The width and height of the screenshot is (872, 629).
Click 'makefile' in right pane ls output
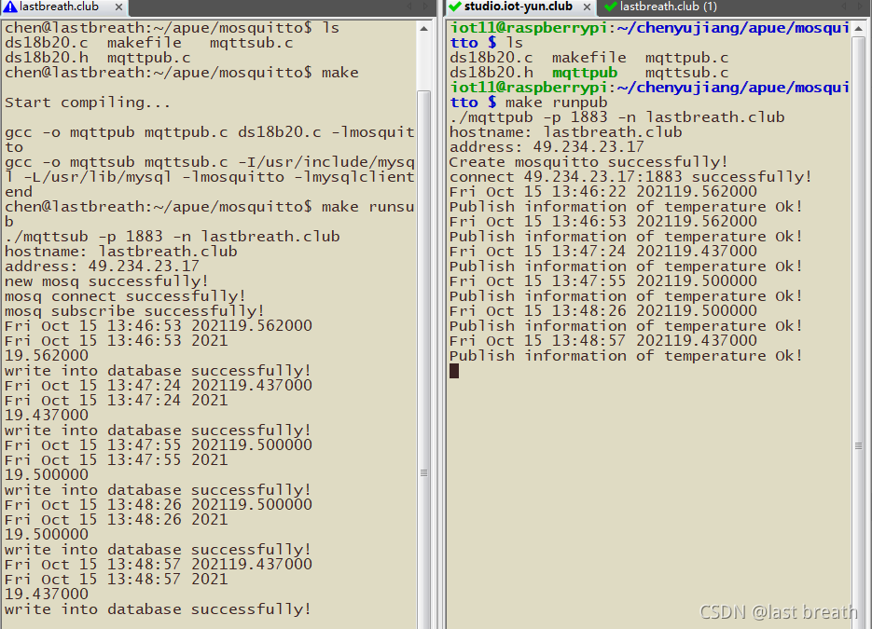point(588,59)
